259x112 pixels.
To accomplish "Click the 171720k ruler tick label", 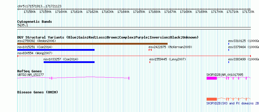I will pyautogui.click(x=248, y=12).
